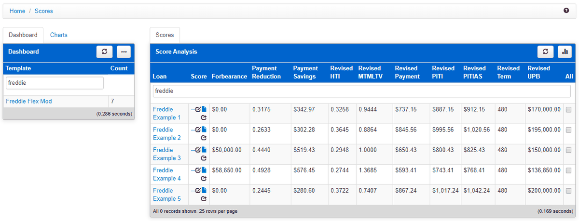Check the box for Freddie Example 3

tap(568, 150)
